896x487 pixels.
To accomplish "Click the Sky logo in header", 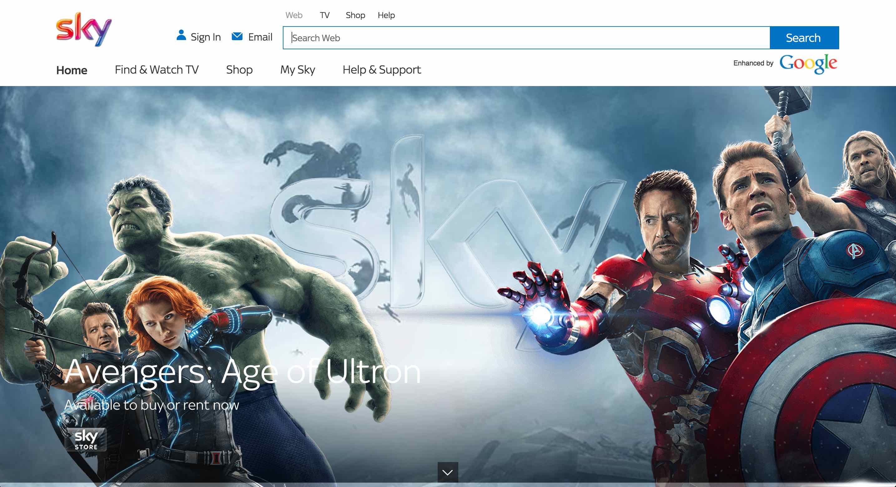I will coord(84,29).
